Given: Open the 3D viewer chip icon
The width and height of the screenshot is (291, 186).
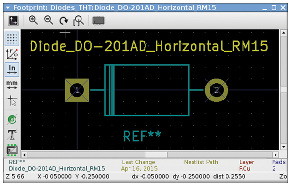Looking at the screenshot, I should pos(98,20).
